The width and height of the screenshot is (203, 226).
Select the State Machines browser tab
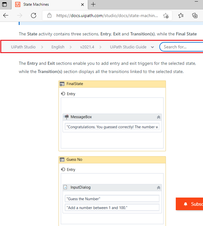(x=50, y=4)
